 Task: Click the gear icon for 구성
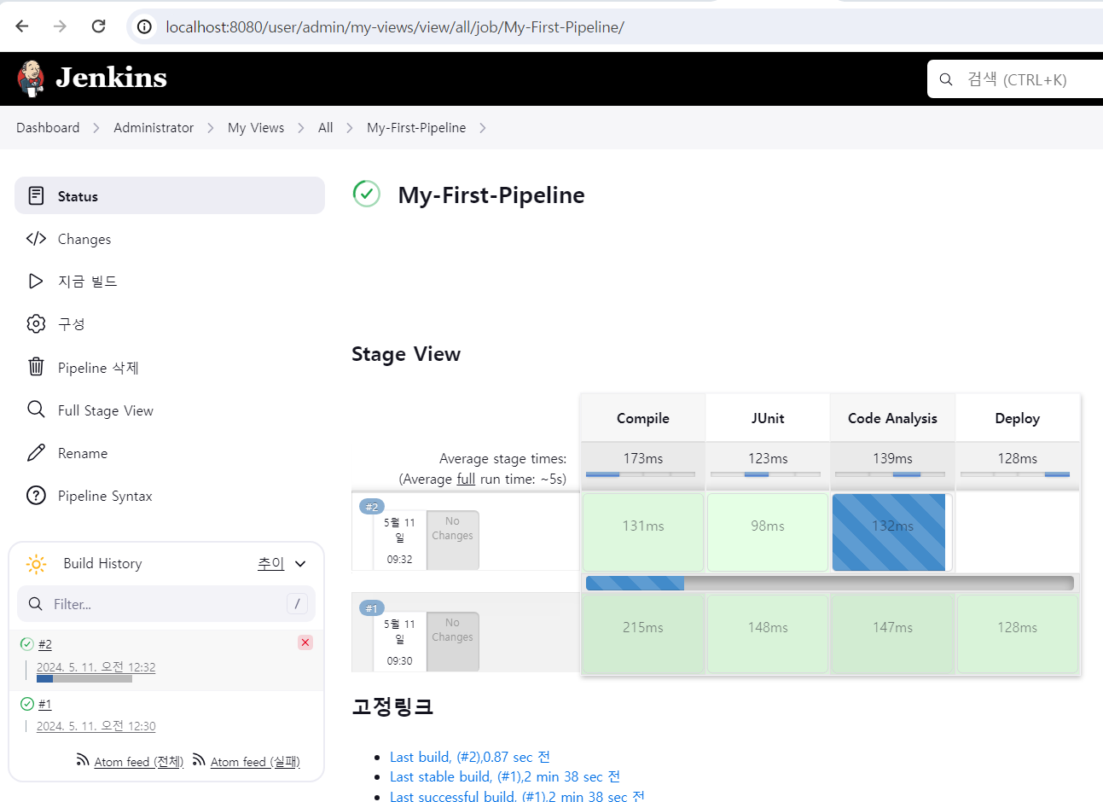[x=36, y=323]
